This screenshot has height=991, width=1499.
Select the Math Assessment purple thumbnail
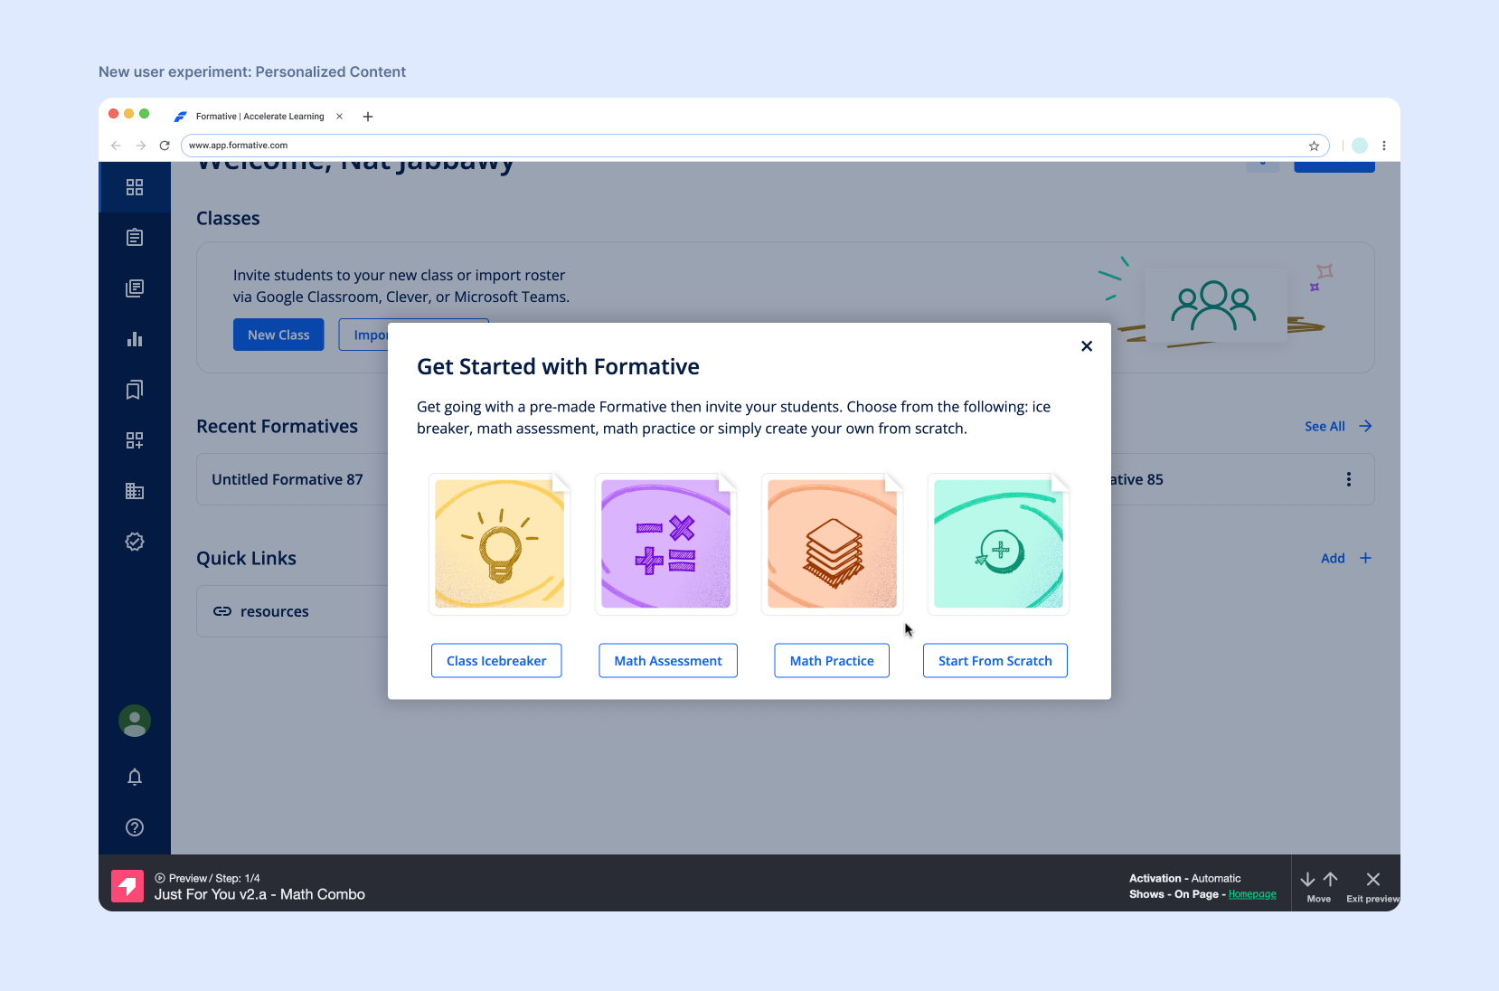666,544
